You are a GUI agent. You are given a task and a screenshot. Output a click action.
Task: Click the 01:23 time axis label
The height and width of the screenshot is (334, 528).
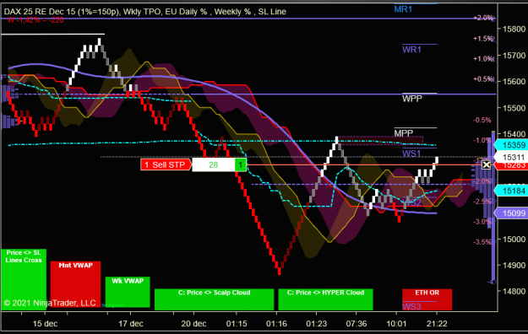[x=316, y=324]
